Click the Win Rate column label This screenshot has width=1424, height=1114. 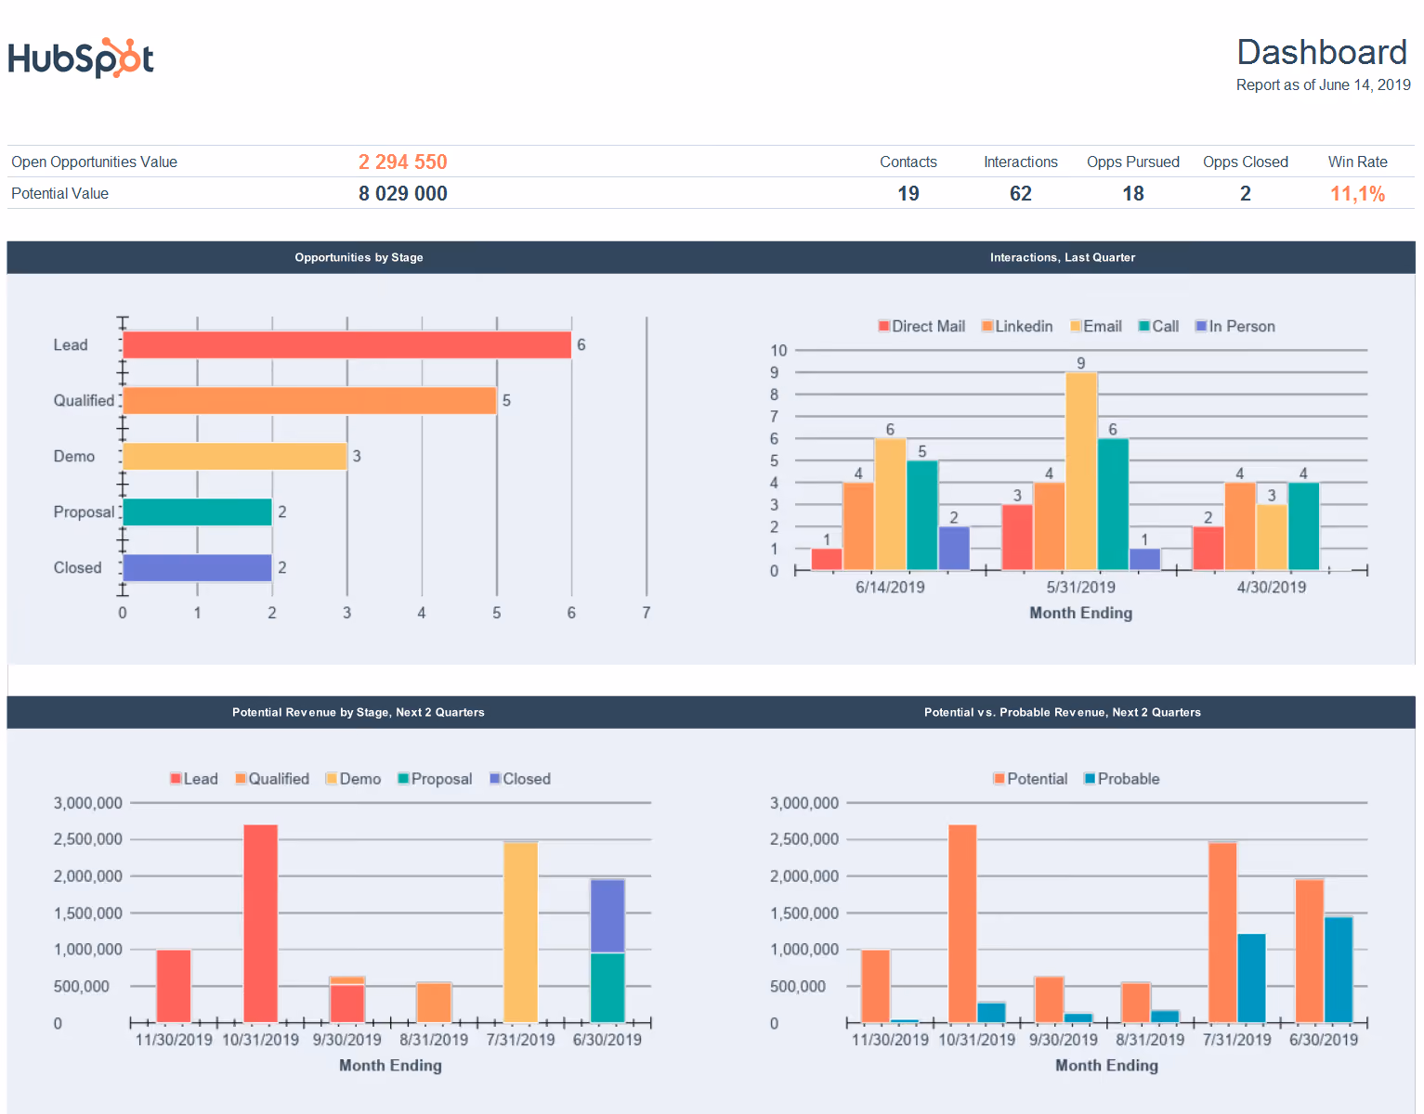pos(1358,162)
